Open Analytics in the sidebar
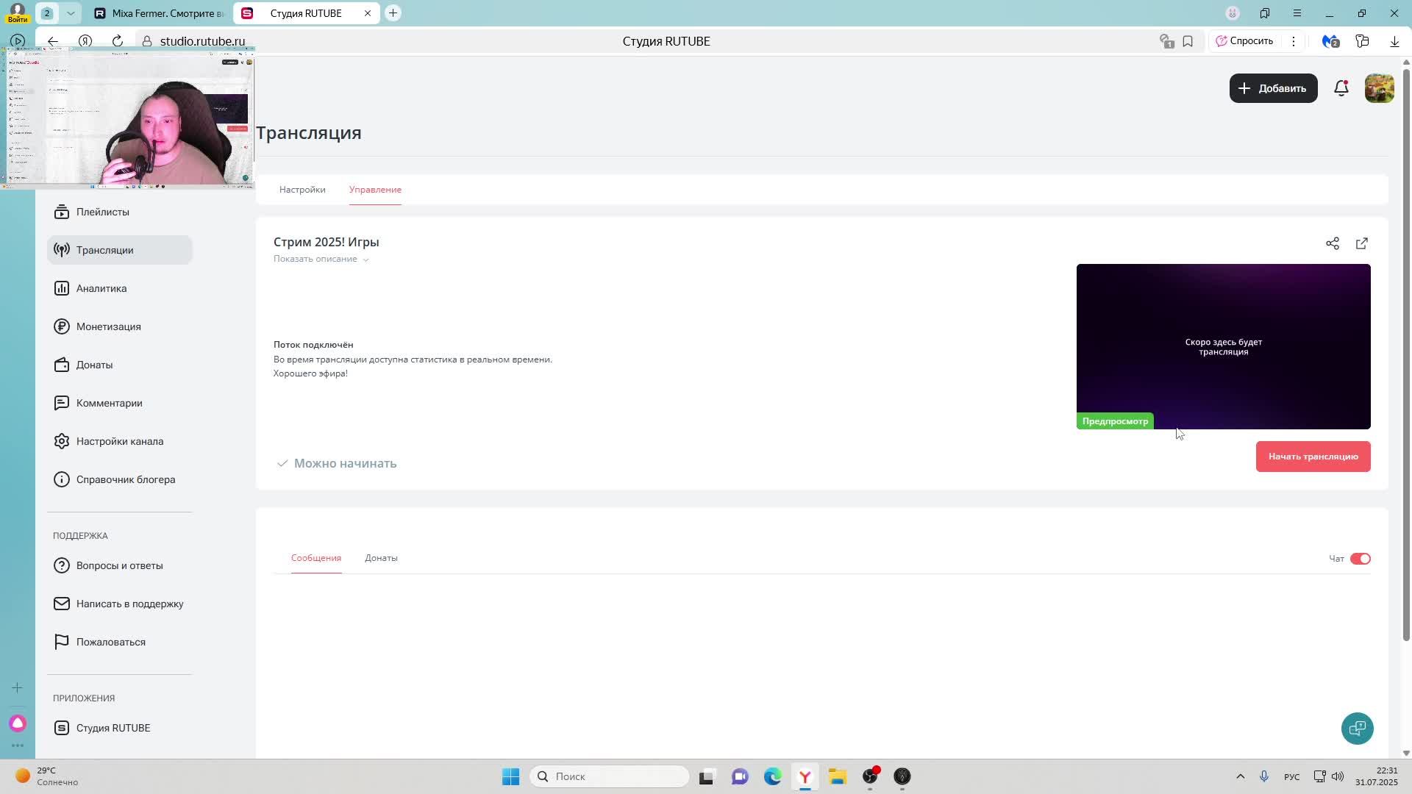 pos(101,288)
